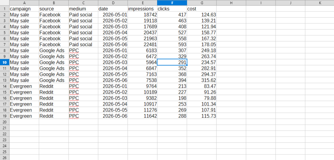Image resolution: width=334 pixels, height=160 pixels.
Task: Click 'Facebook' in row 5
Action: [x=54, y=33]
